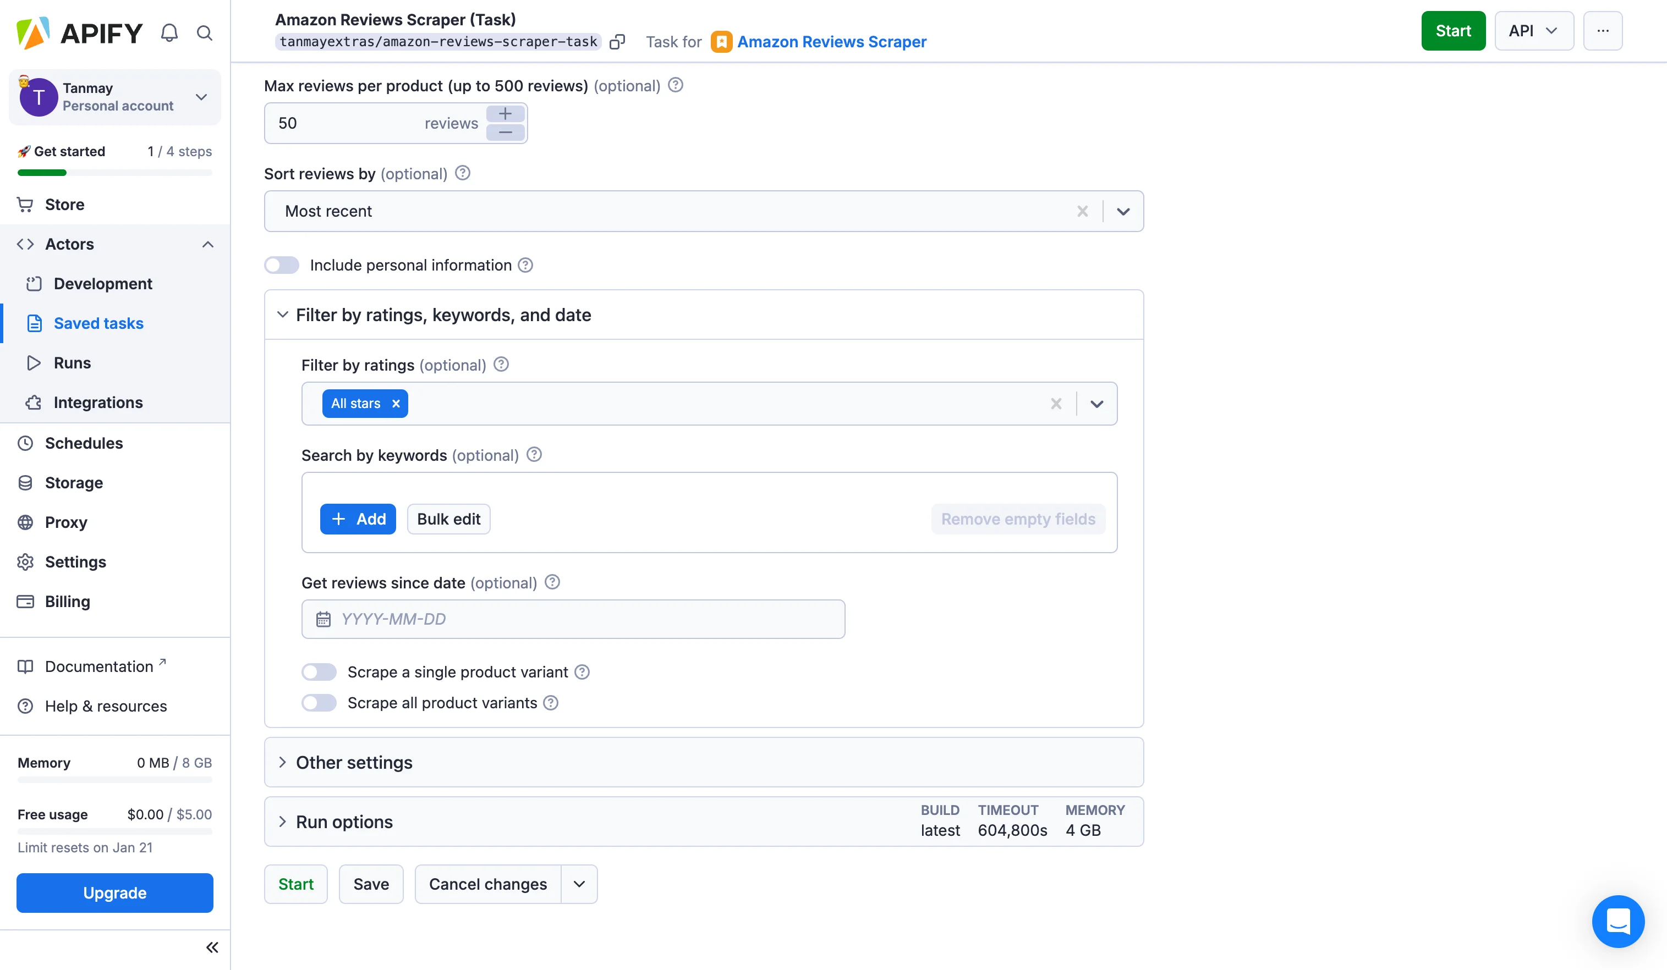
Task: Remove the All stars tag
Action: 396,404
